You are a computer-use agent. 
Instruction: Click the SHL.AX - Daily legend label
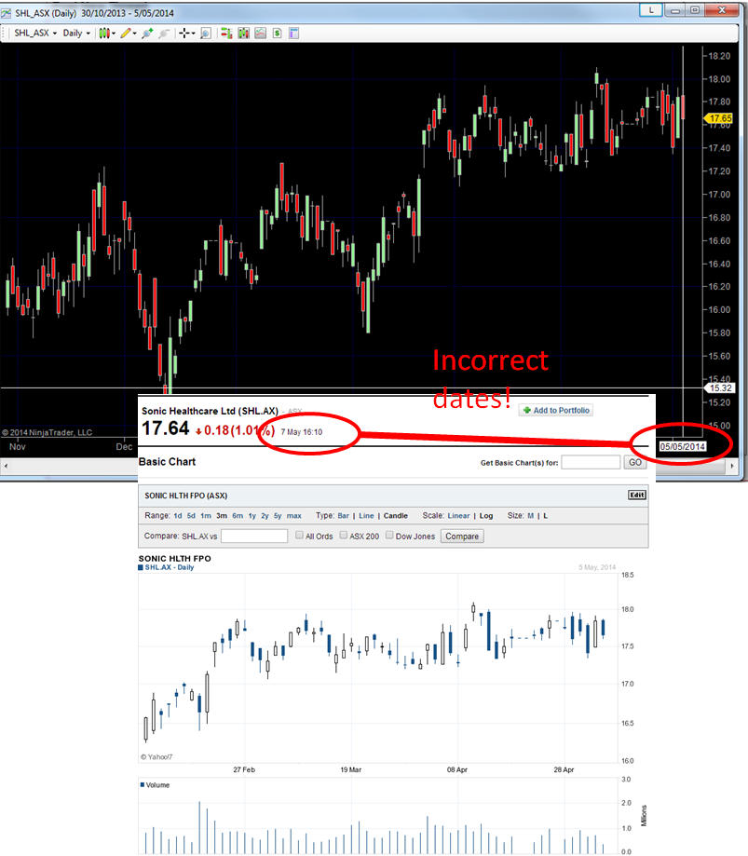pyautogui.click(x=170, y=567)
